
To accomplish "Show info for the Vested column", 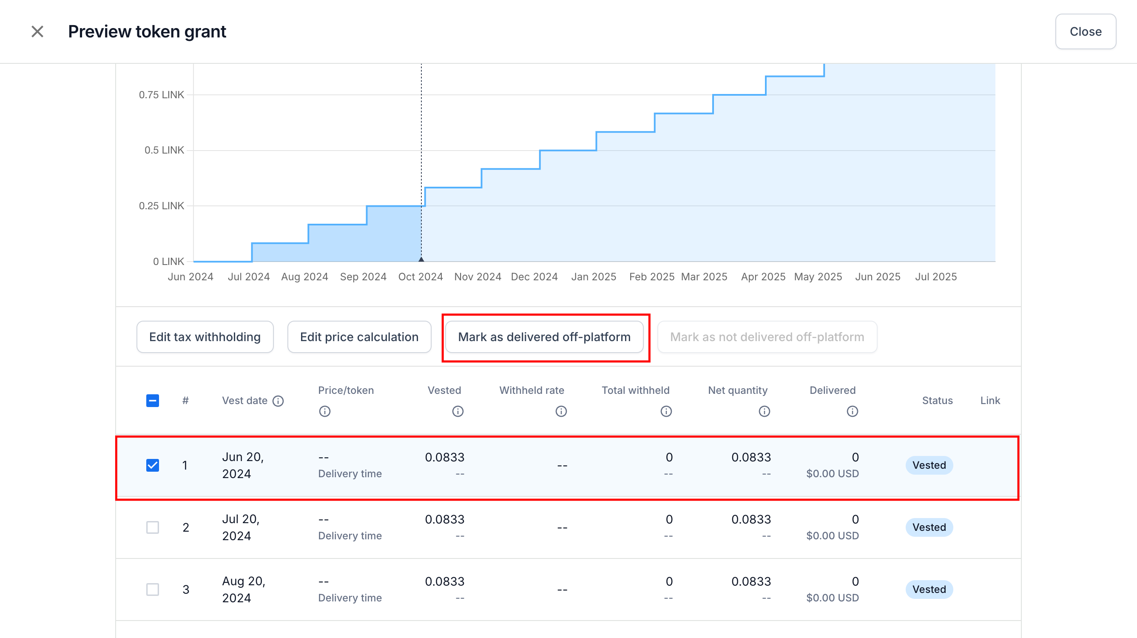I will [458, 411].
